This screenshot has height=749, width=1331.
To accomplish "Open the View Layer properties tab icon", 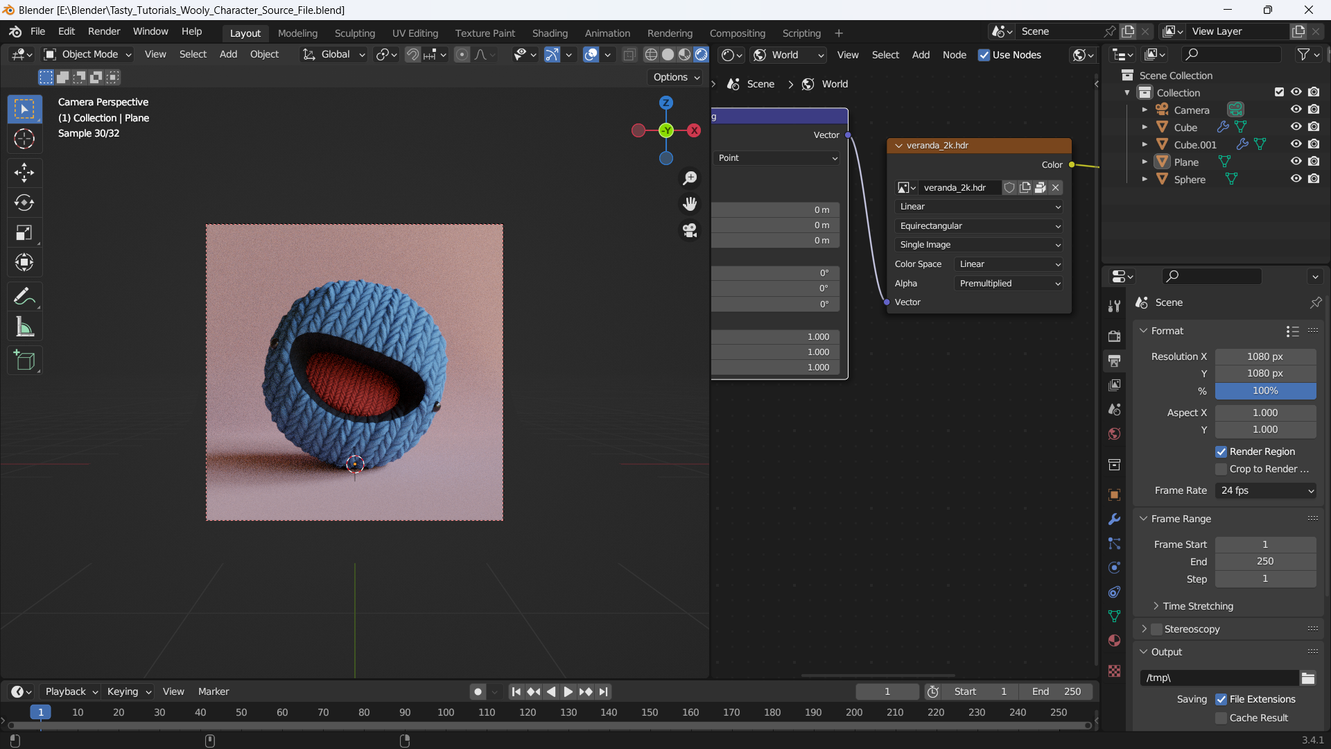I will coord(1114,385).
